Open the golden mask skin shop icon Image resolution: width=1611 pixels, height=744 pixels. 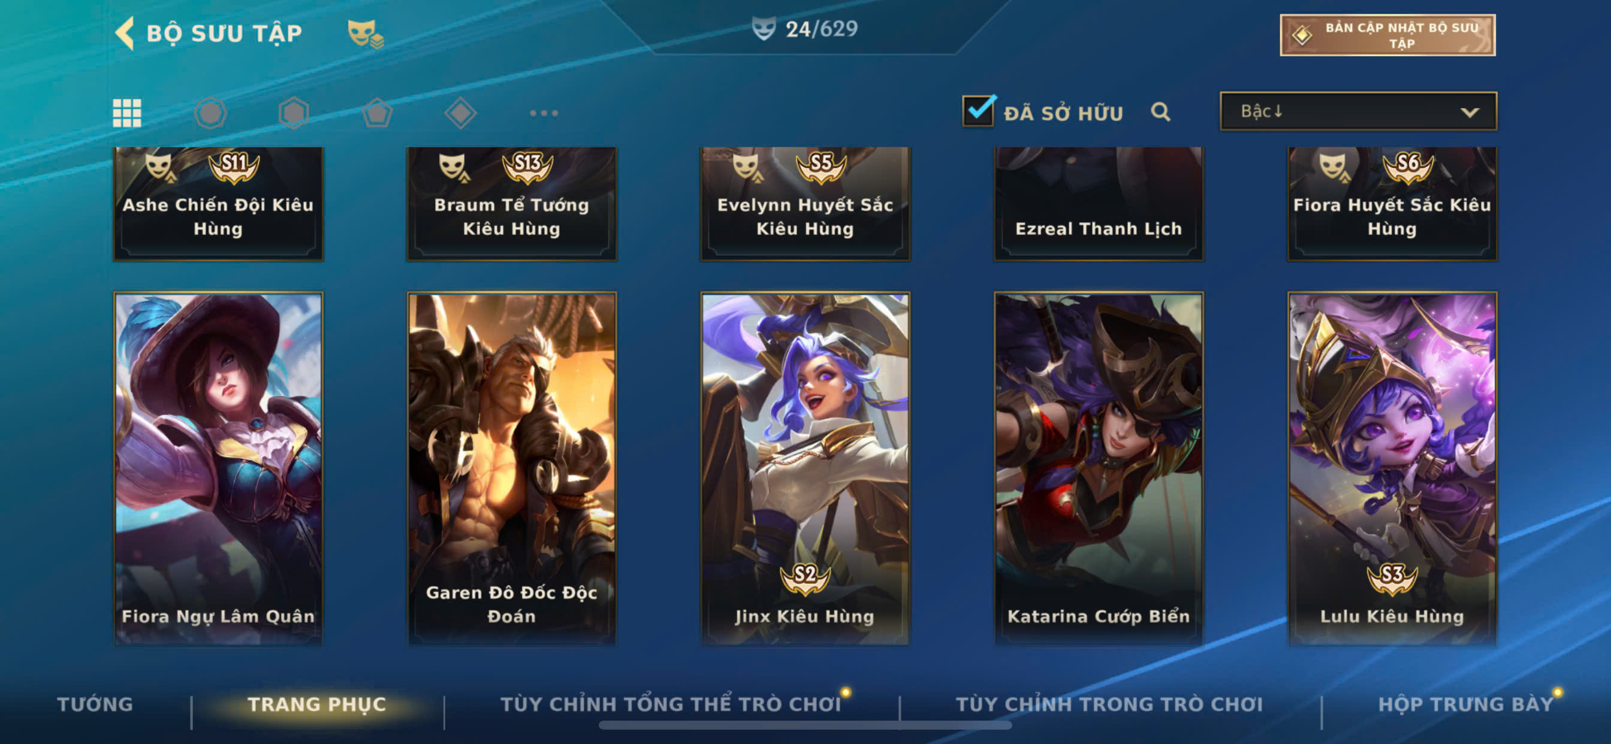click(x=365, y=34)
